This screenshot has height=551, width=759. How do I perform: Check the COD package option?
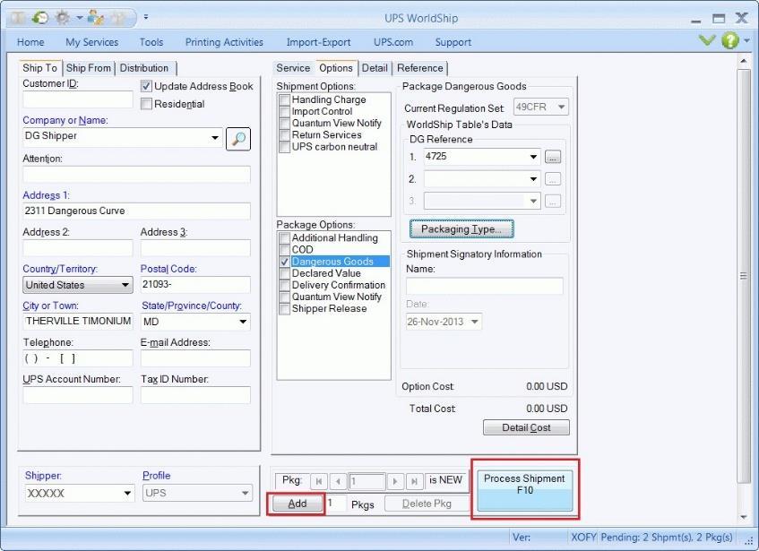click(285, 250)
